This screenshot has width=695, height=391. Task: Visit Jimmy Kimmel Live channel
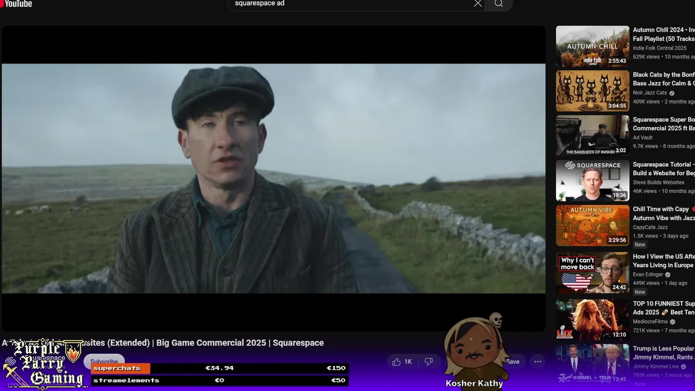(656, 367)
